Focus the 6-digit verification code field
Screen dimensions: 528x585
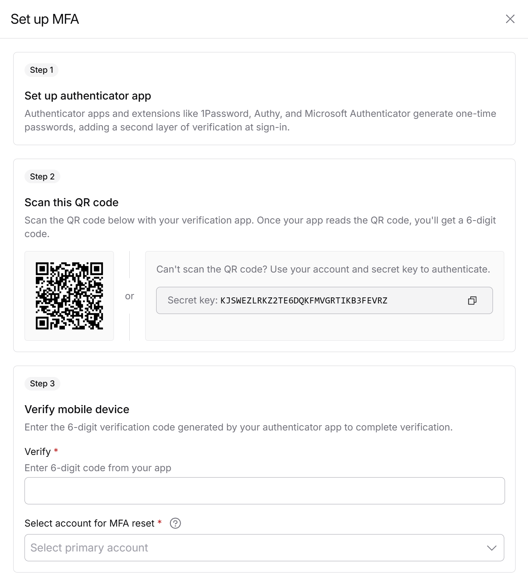tap(264, 491)
